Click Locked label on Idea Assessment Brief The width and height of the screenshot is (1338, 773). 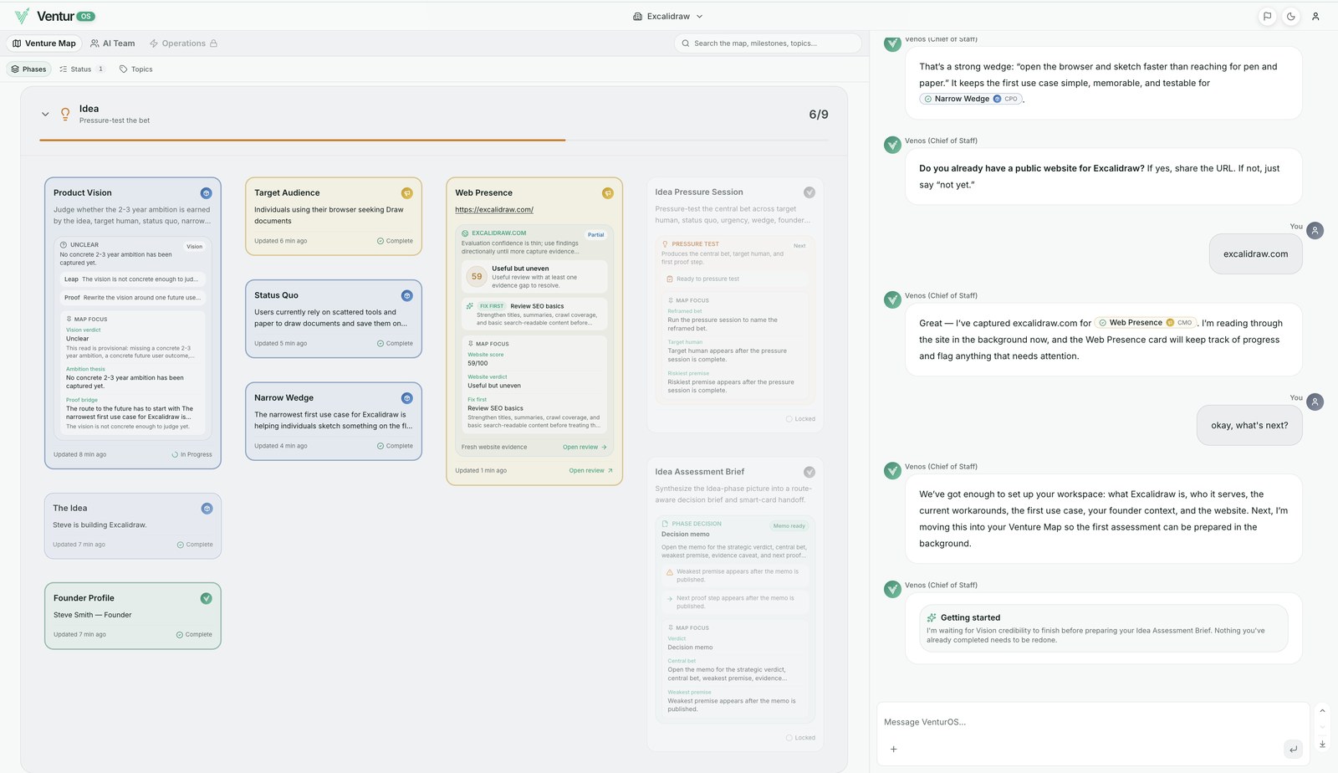800,738
